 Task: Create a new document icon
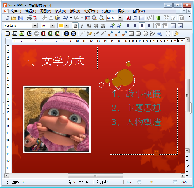7,18
